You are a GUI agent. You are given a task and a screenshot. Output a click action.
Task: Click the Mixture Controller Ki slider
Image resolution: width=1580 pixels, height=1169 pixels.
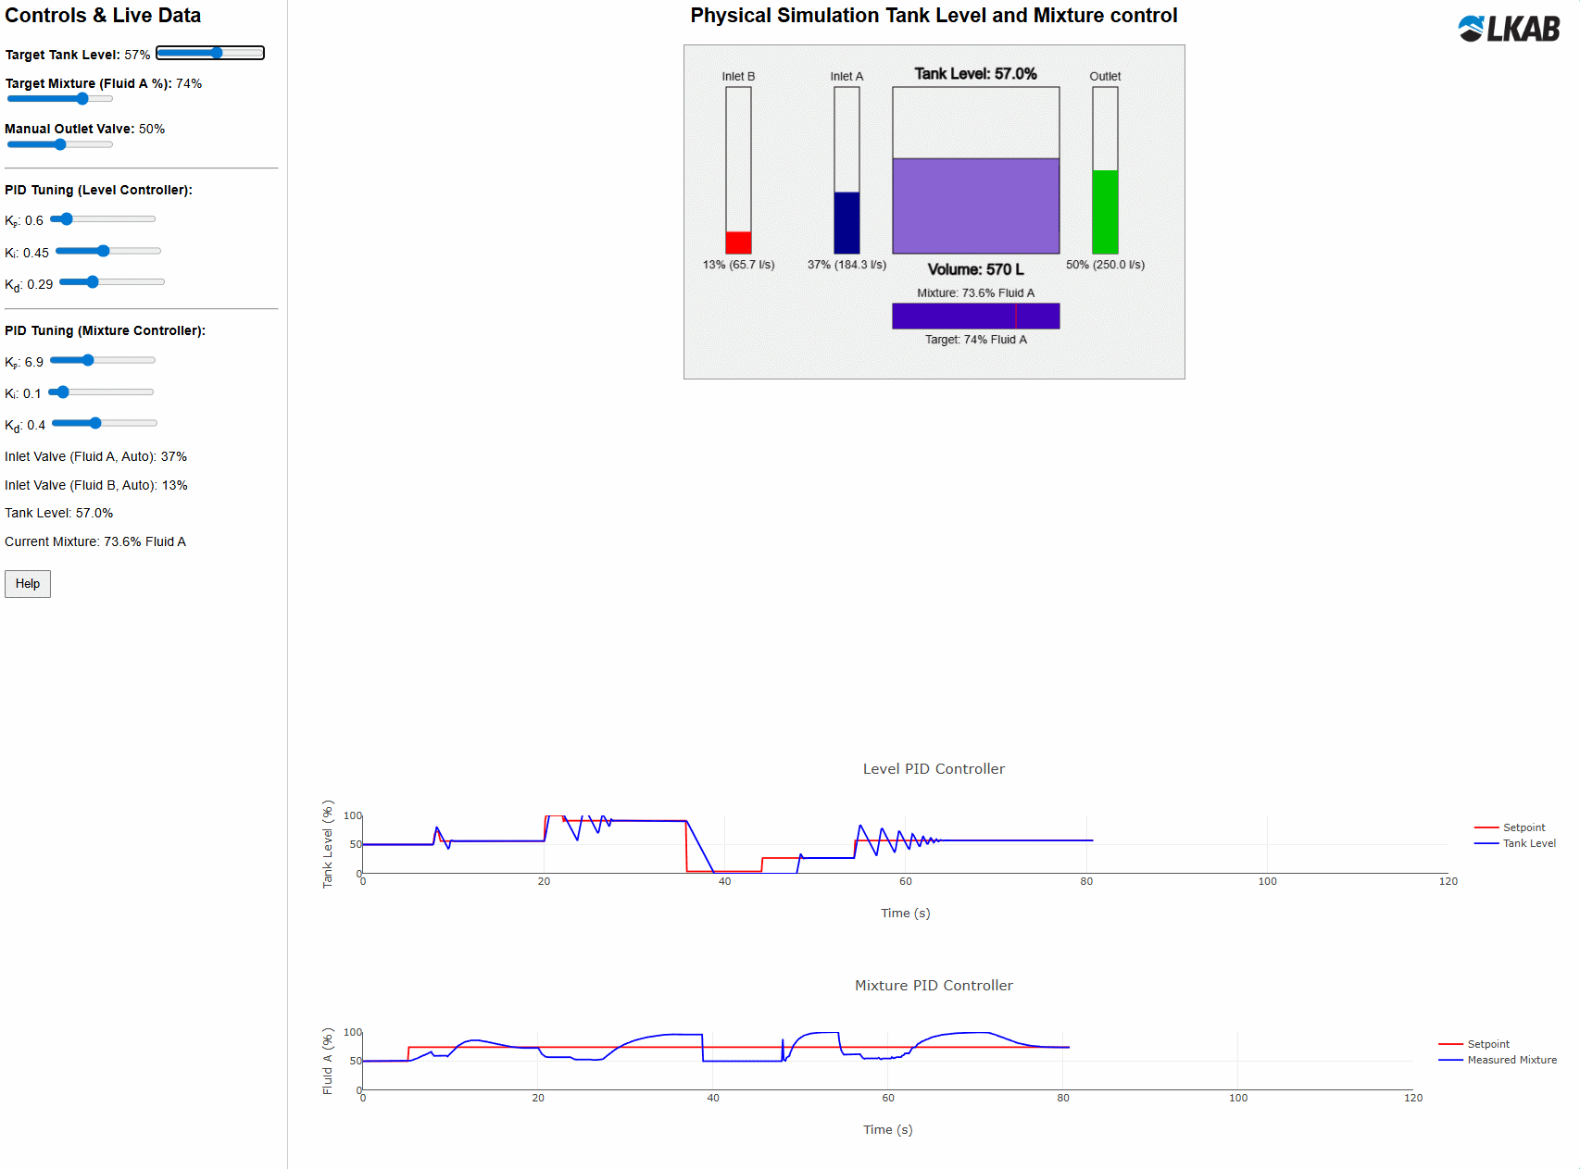coord(101,392)
